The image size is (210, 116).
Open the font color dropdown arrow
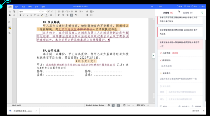pyautogui.click(x=48, y=15)
